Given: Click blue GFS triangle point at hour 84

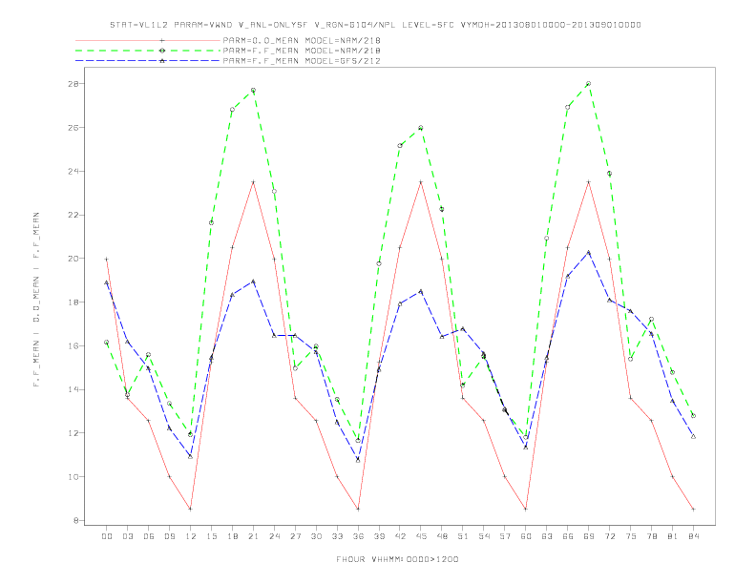Looking at the screenshot, I should point(693,436).
